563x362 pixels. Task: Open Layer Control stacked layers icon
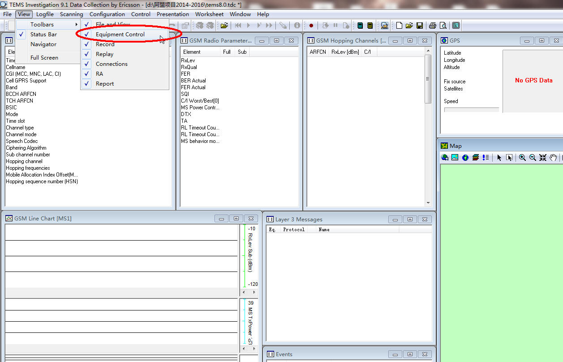pyautogui.click(x=476, y=157)
